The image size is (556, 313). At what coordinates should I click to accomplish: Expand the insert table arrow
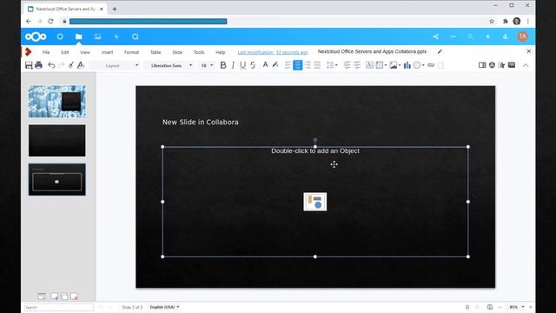coord(386,65)
